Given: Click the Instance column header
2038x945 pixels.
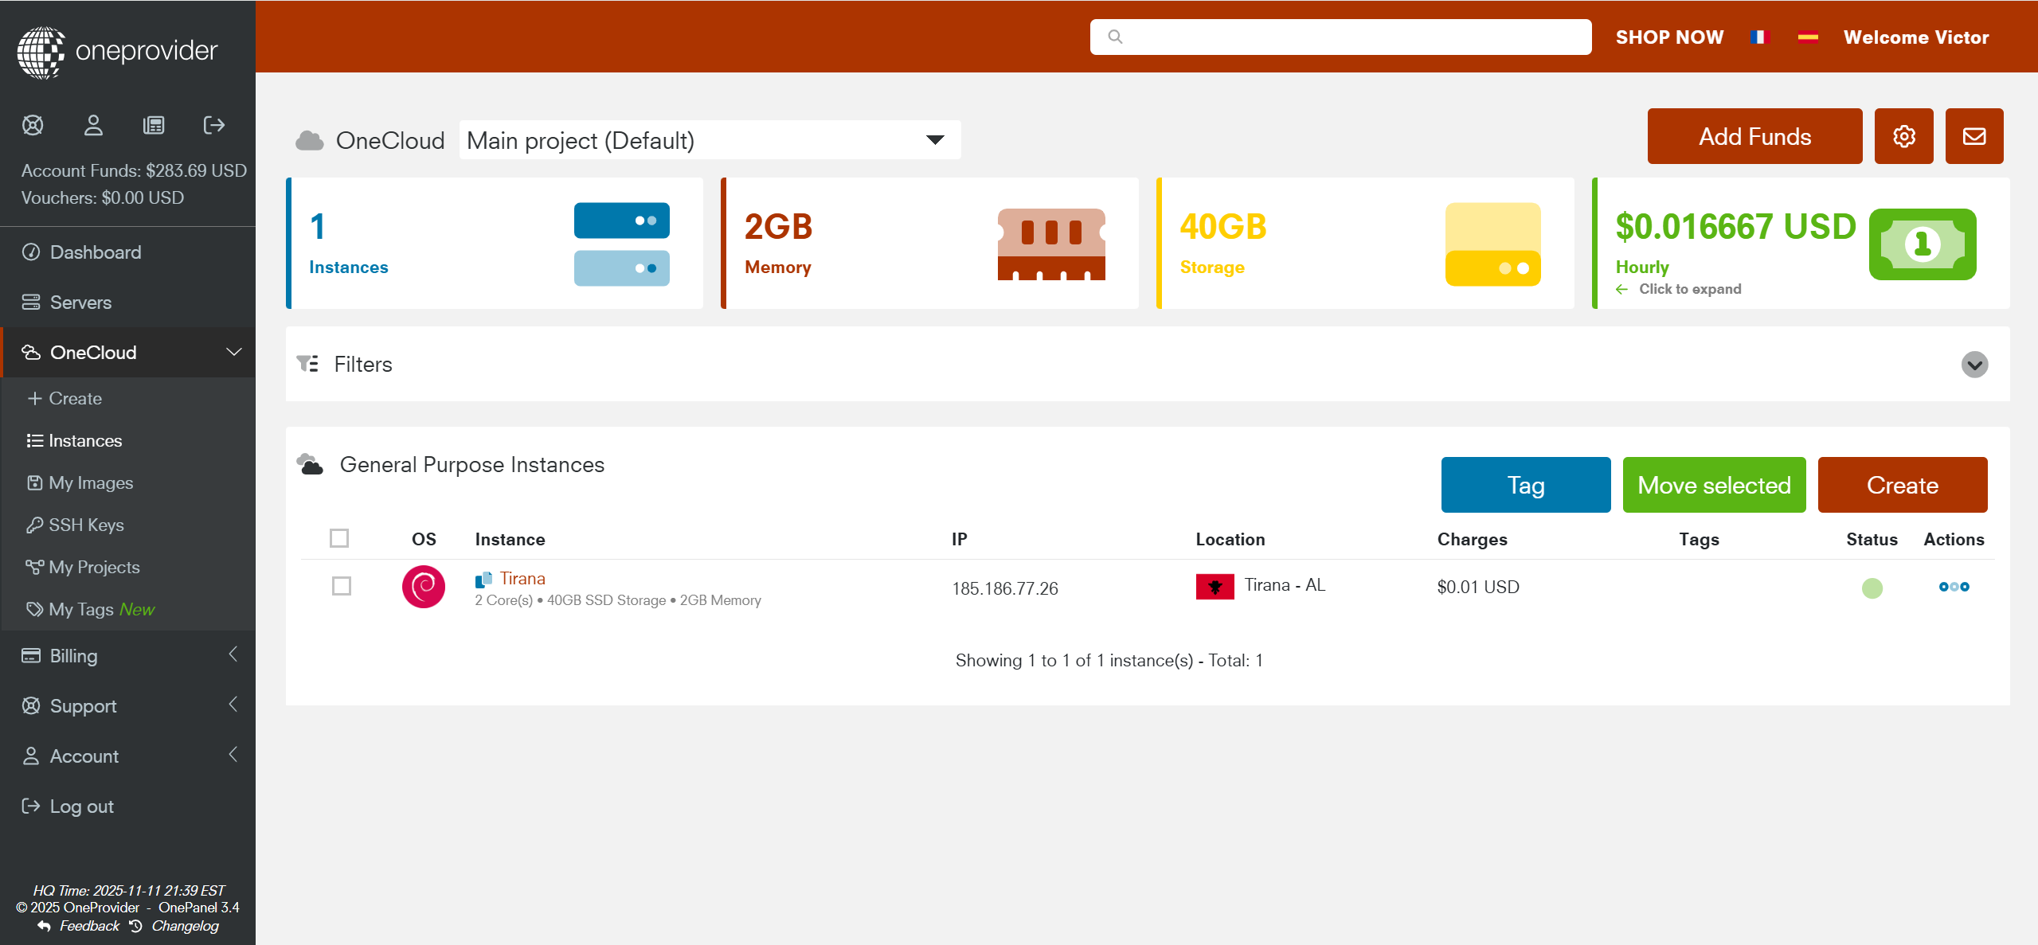Looking at the screenshot, I should (510, 539).
